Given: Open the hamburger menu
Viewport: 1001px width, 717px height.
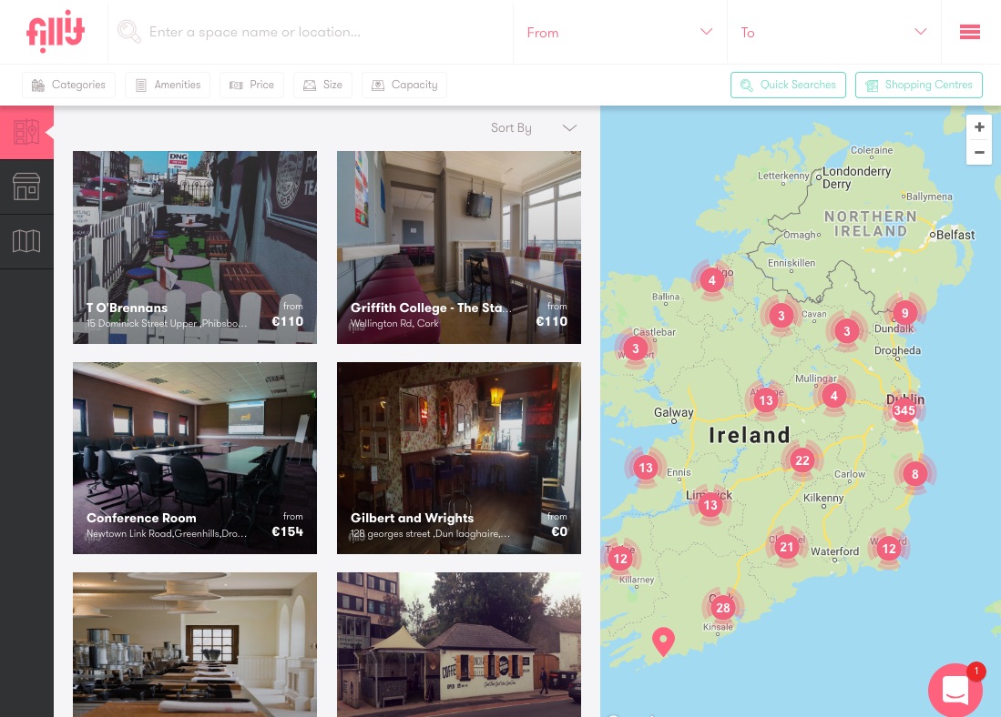Looking at the screenshot, I should pos(970,32).
